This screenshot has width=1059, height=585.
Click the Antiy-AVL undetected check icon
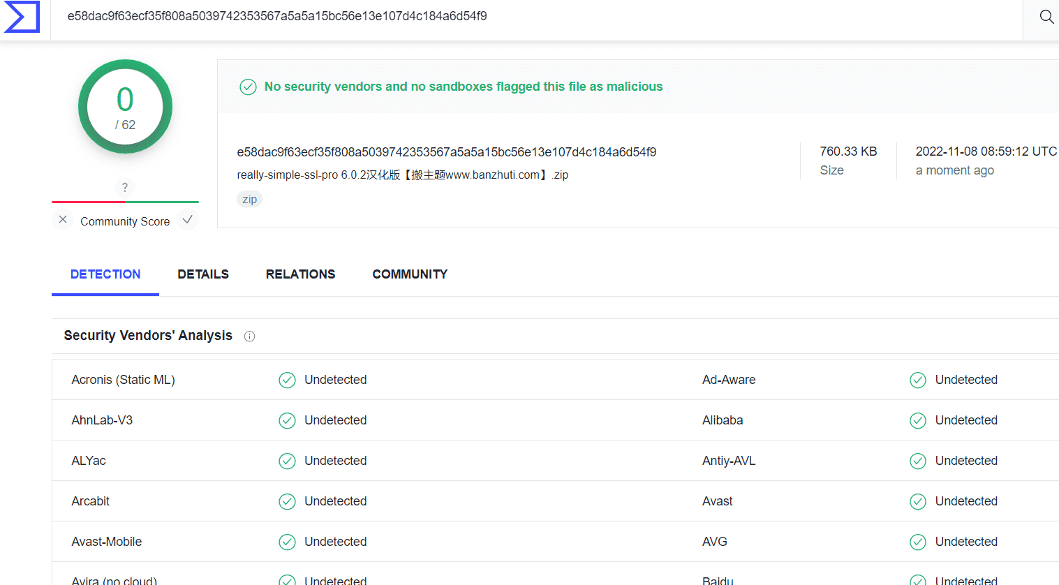click(x=918, y=461)
